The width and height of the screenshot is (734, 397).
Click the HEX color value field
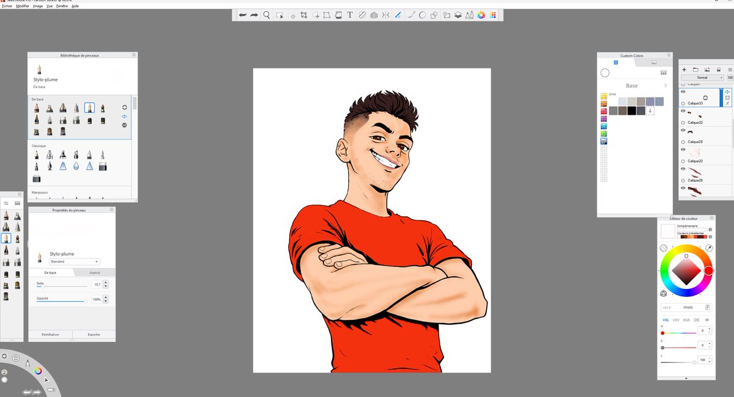(686, 307)
